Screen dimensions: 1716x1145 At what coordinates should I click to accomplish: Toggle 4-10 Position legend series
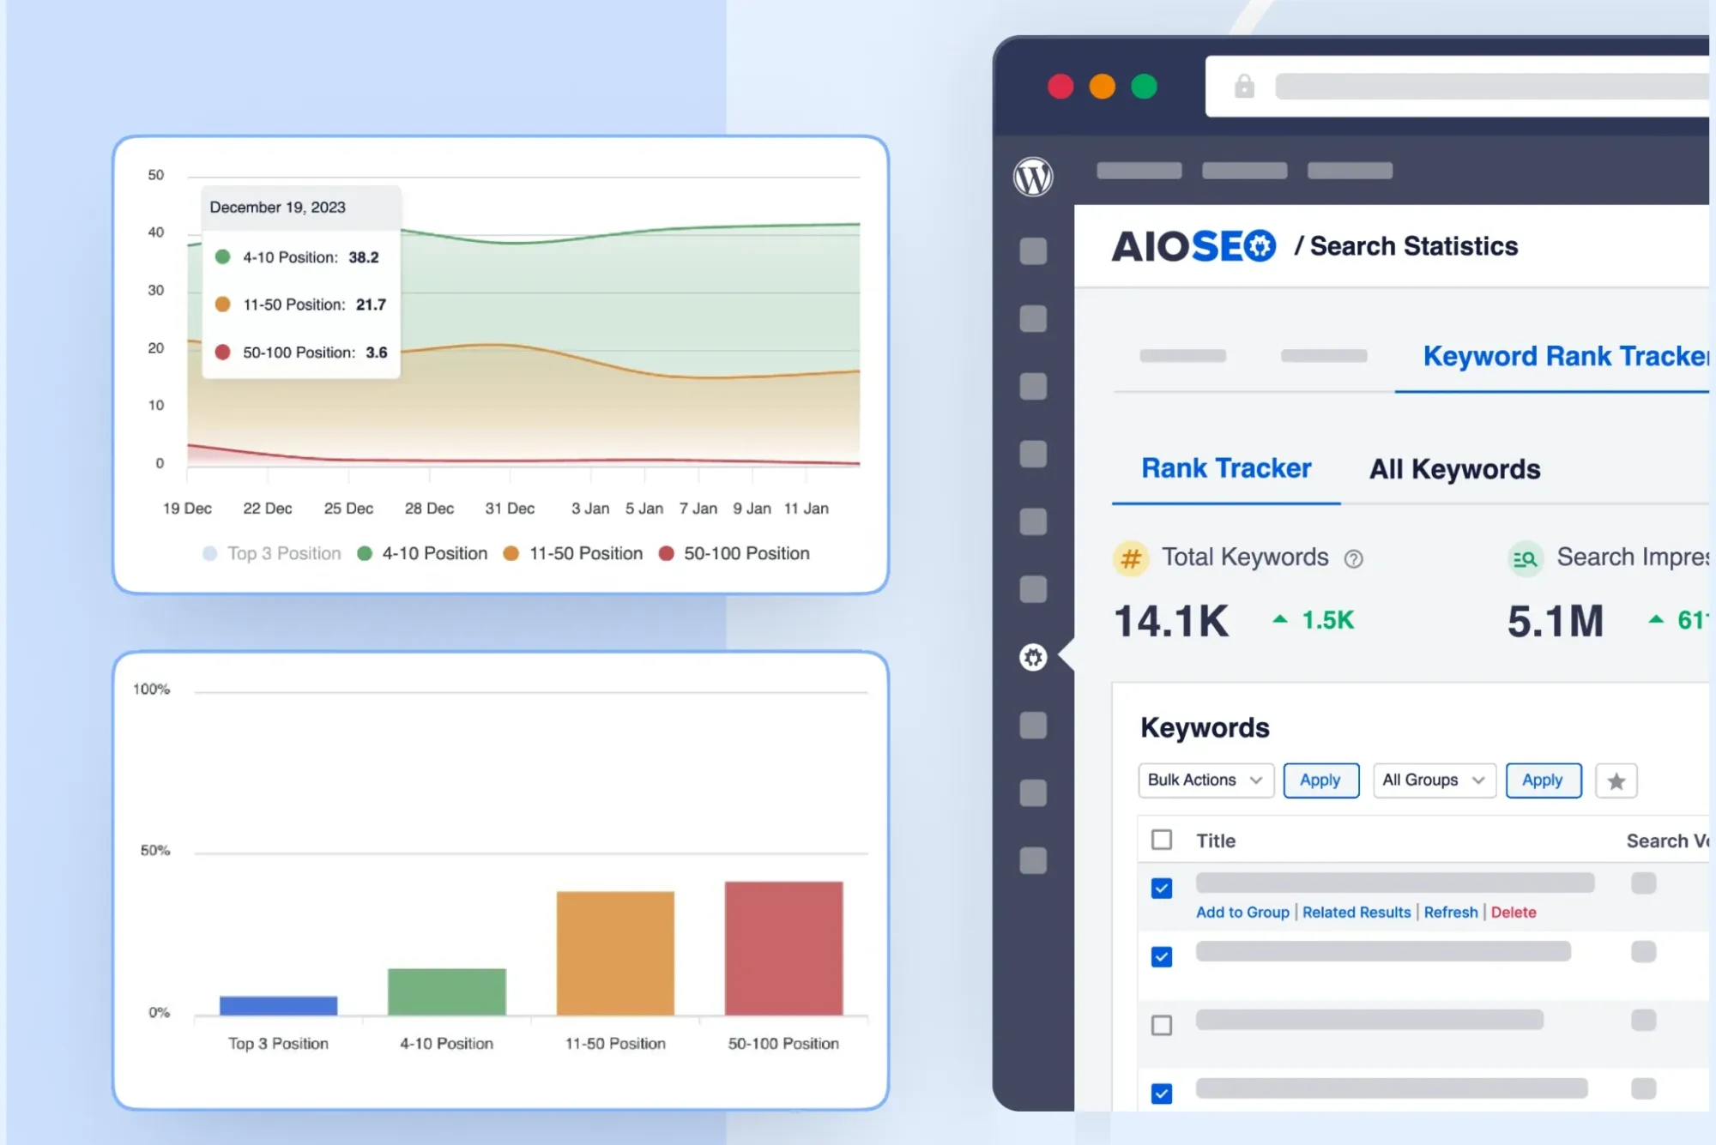[422, 553]
